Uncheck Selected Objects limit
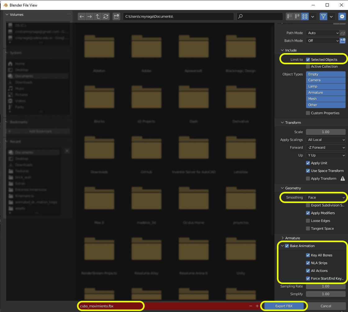 [x=308, y=60]
